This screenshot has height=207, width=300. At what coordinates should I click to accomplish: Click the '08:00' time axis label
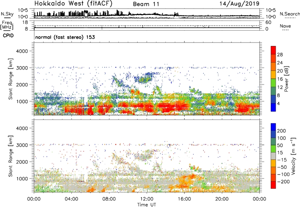pos(109,199)
